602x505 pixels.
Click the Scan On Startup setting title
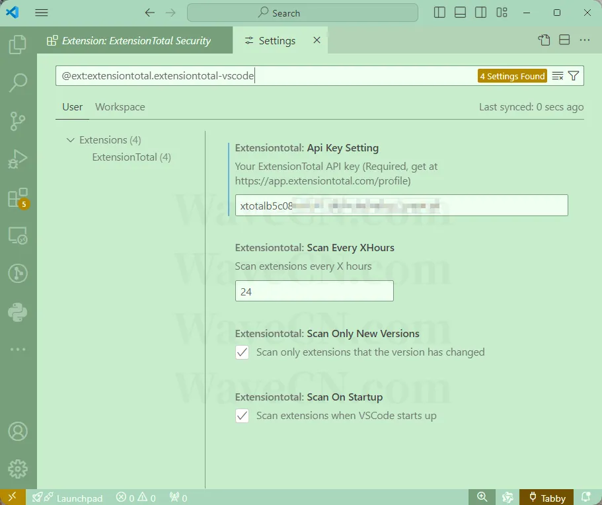(309, 397)
